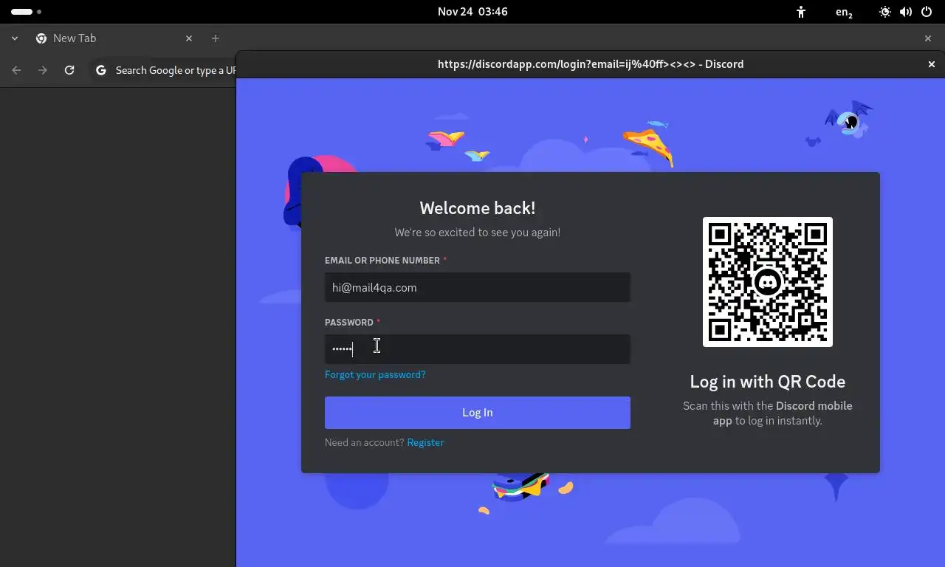
Task: Go back in Chrome history
Action: tap(16, 70)
